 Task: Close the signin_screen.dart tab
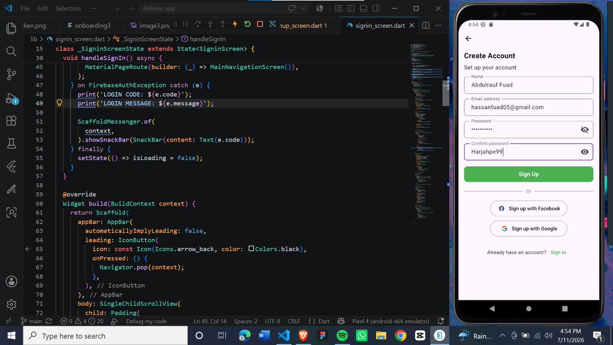(412, 26)
